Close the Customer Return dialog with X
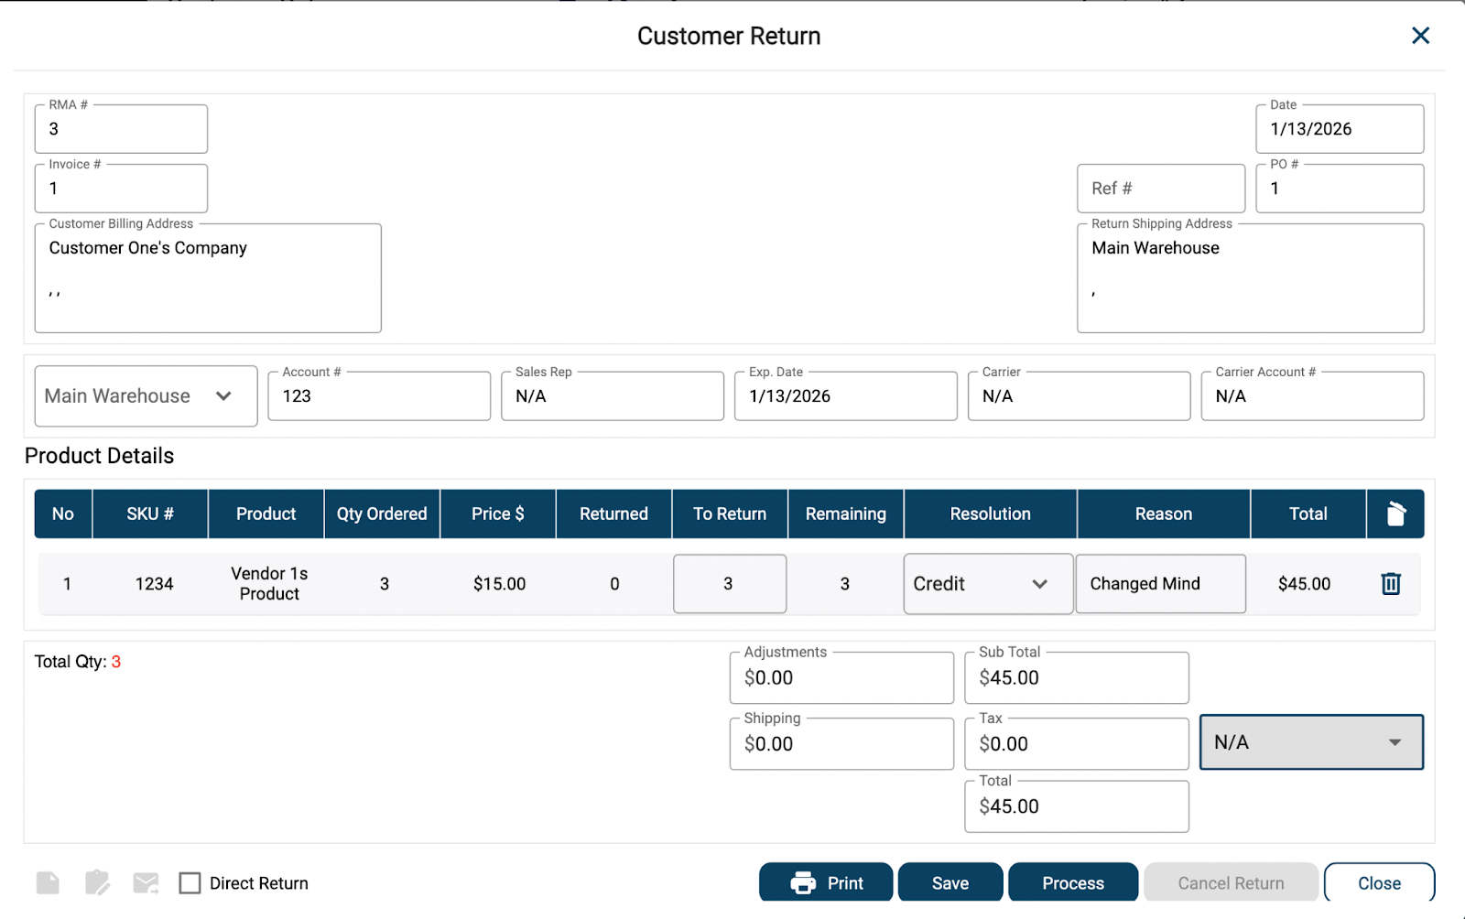 point(1420,36)
